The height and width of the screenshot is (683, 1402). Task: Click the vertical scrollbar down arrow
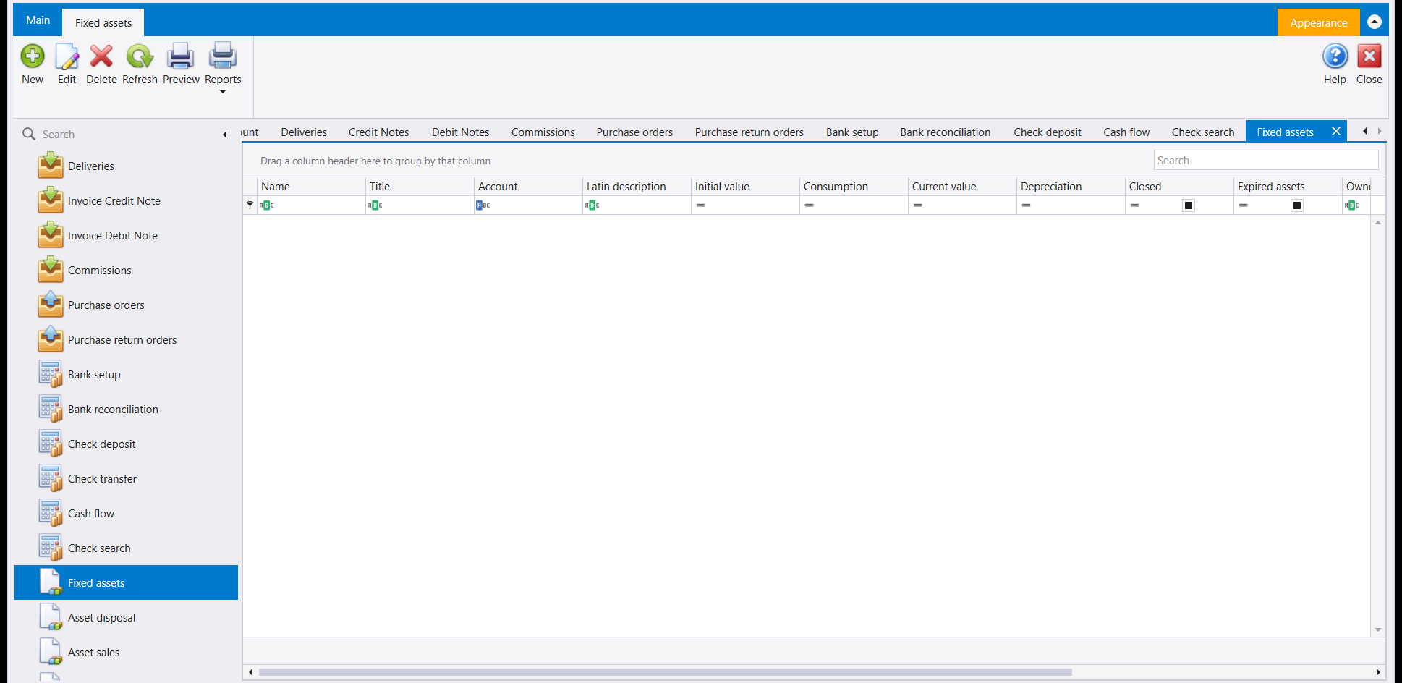1378,629
